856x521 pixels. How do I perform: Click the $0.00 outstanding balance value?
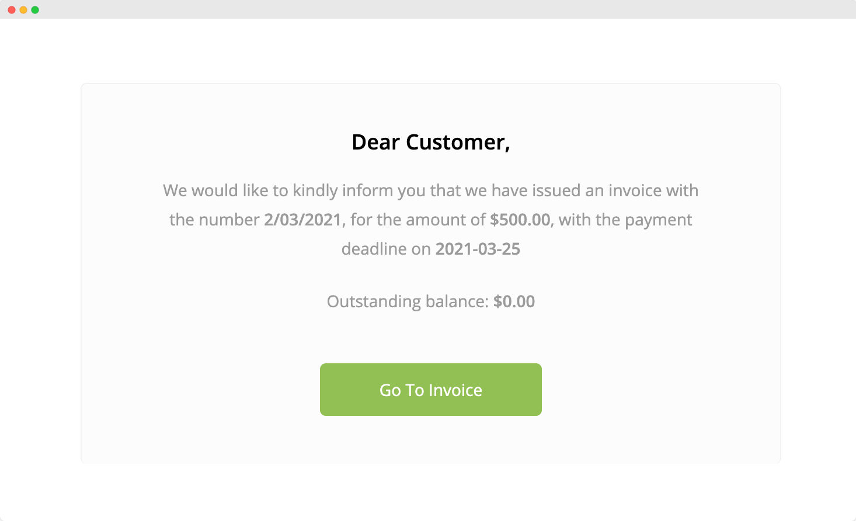pyautogui.click(x=514, y=301)
